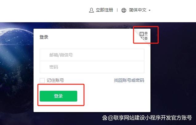This screenshot has height=125, width=196.
Task: Click the 登录 heading in the card
Action: pos(44,37)
